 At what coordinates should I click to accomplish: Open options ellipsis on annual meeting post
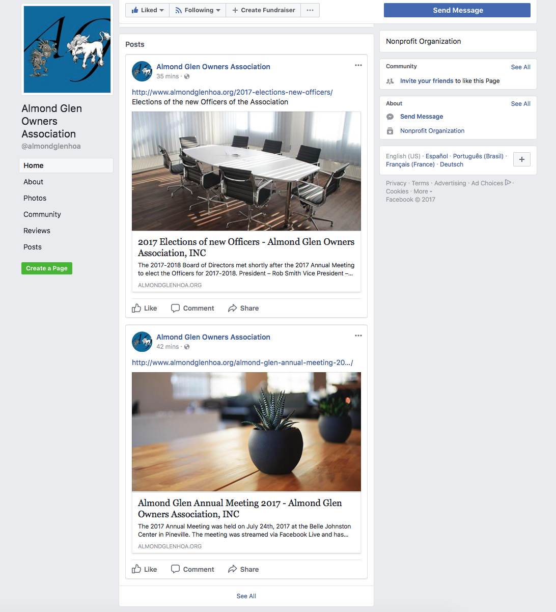pos(358,336)
